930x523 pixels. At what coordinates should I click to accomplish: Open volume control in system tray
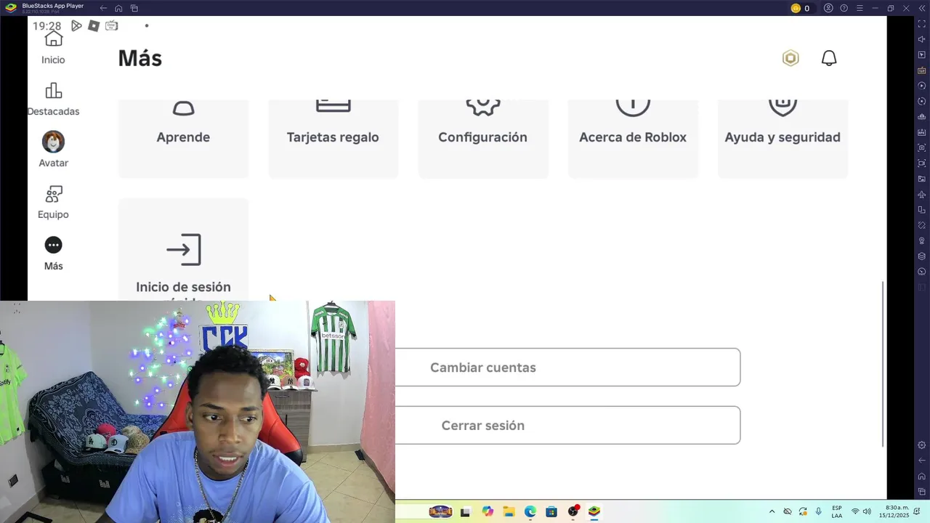point(867,511)
